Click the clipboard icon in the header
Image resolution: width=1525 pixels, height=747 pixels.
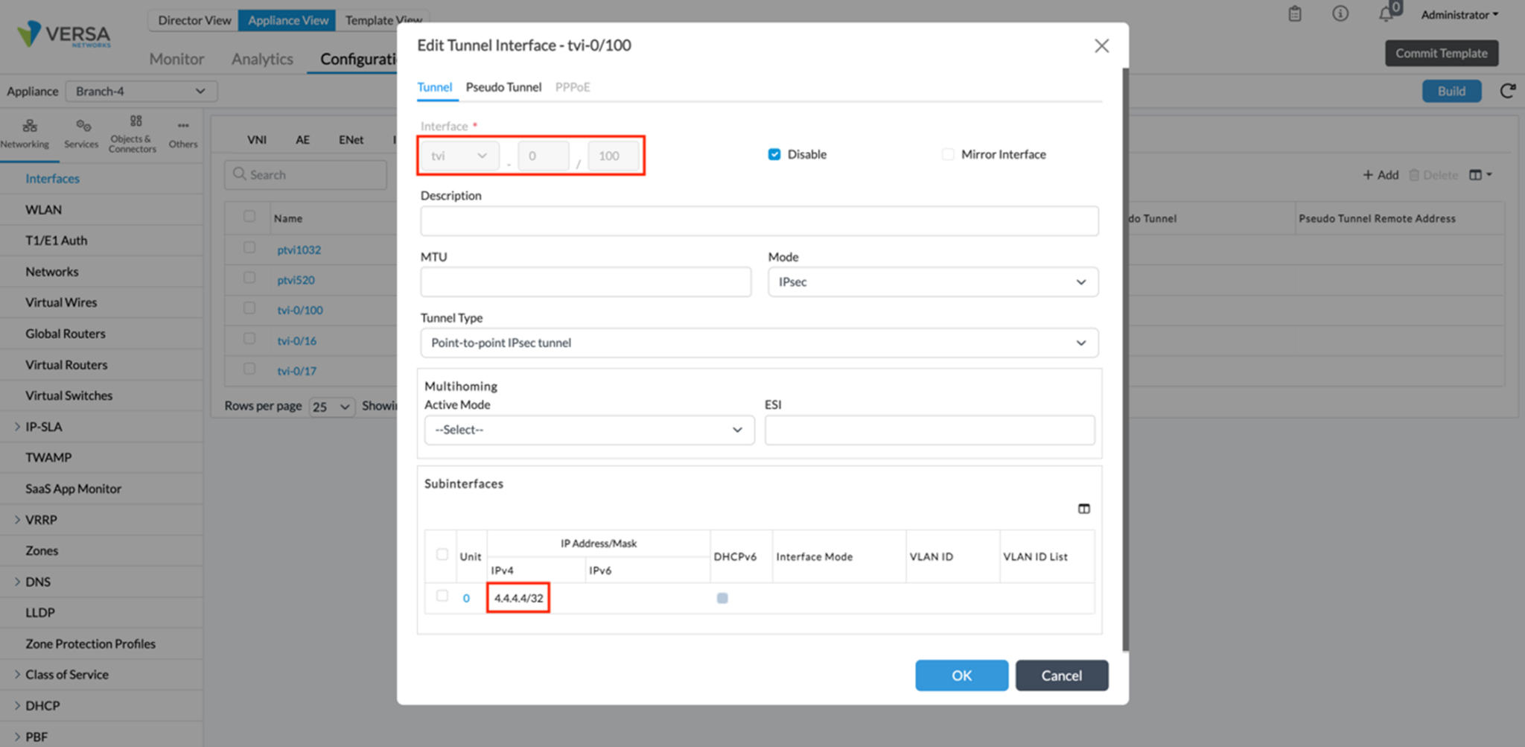tap(1294, 13)
